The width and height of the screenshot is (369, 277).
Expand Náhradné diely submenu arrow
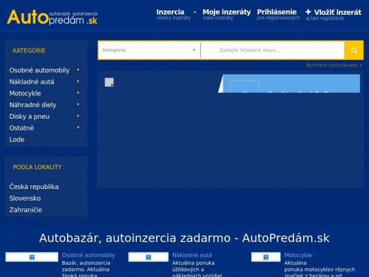(x=78, y=105)
